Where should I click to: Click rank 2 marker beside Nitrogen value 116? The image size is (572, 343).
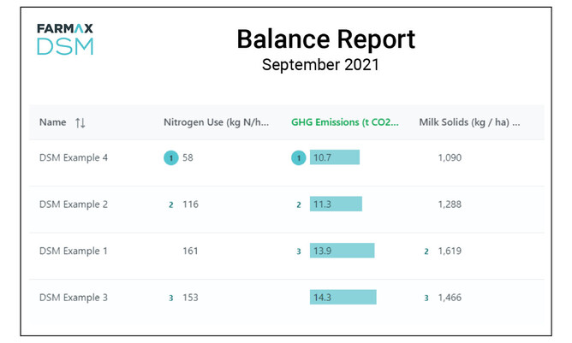point(171,205)
